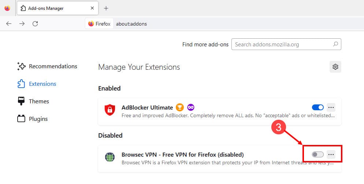Reload the page with the refresh icon

[x=35, y=24]
